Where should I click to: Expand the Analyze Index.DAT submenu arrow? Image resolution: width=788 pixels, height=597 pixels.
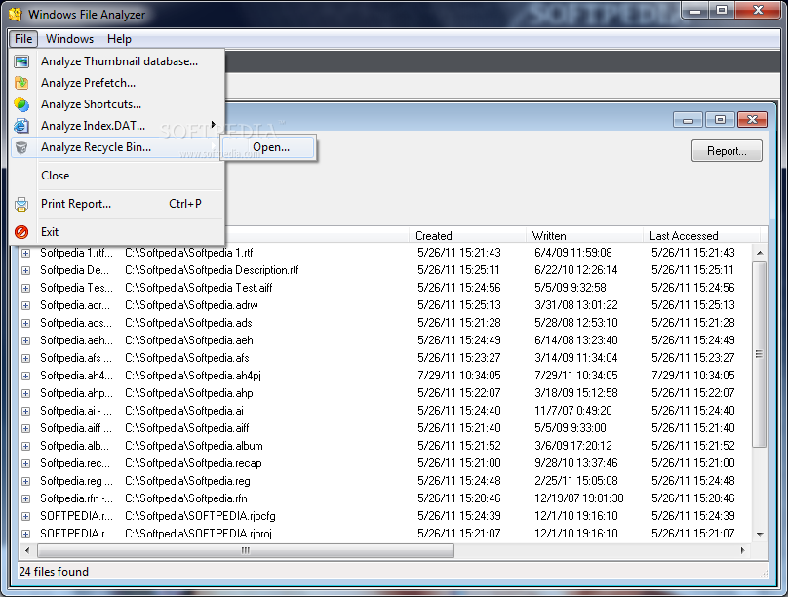coord(213,125)
